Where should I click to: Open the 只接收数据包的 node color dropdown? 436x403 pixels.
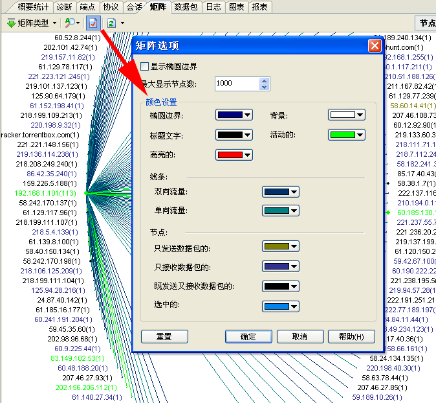281,266
